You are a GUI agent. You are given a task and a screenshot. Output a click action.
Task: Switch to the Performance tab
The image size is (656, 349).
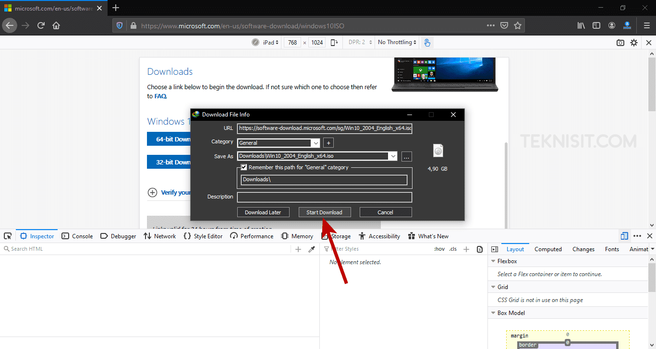(252, 236)
